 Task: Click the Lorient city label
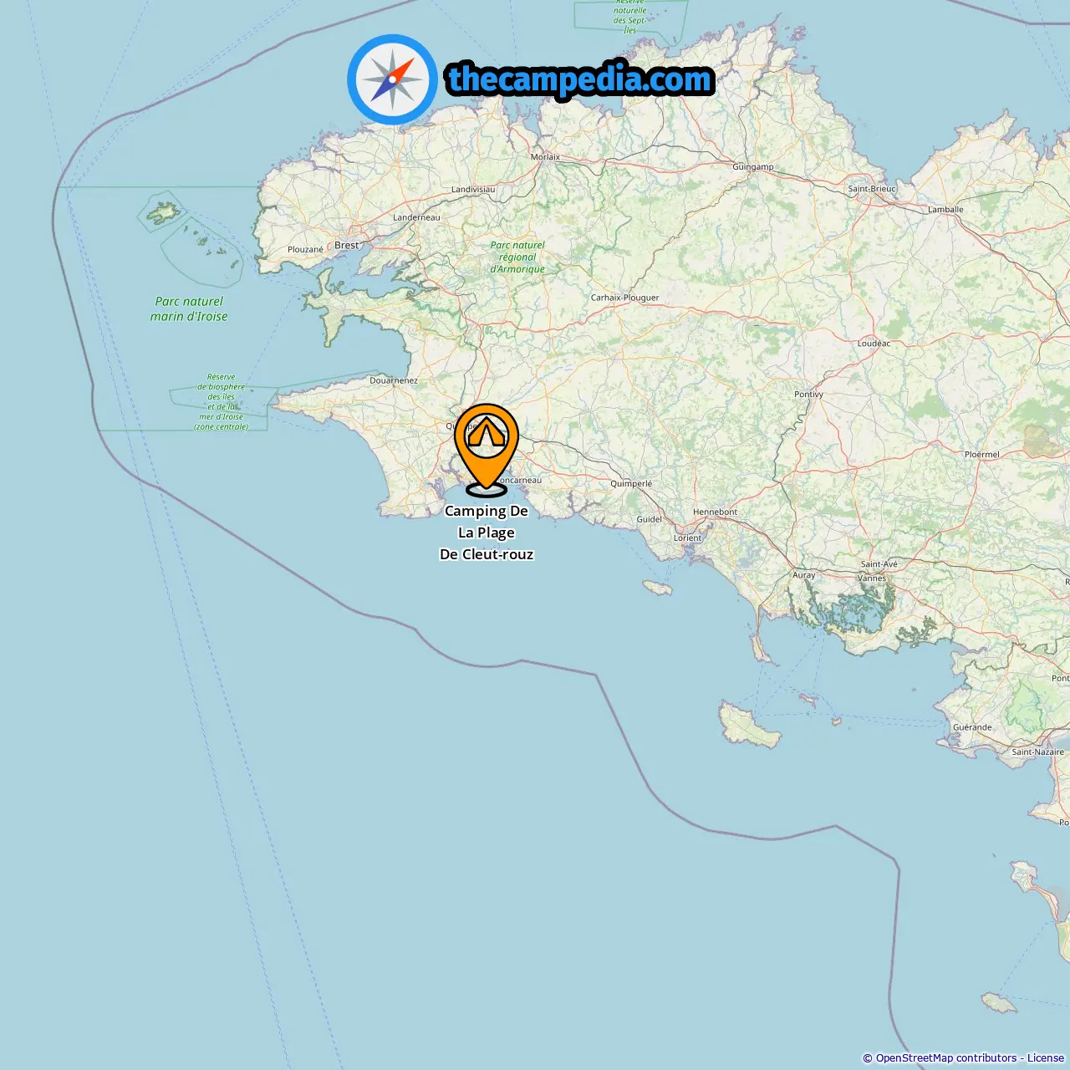(x=688, y=538)
